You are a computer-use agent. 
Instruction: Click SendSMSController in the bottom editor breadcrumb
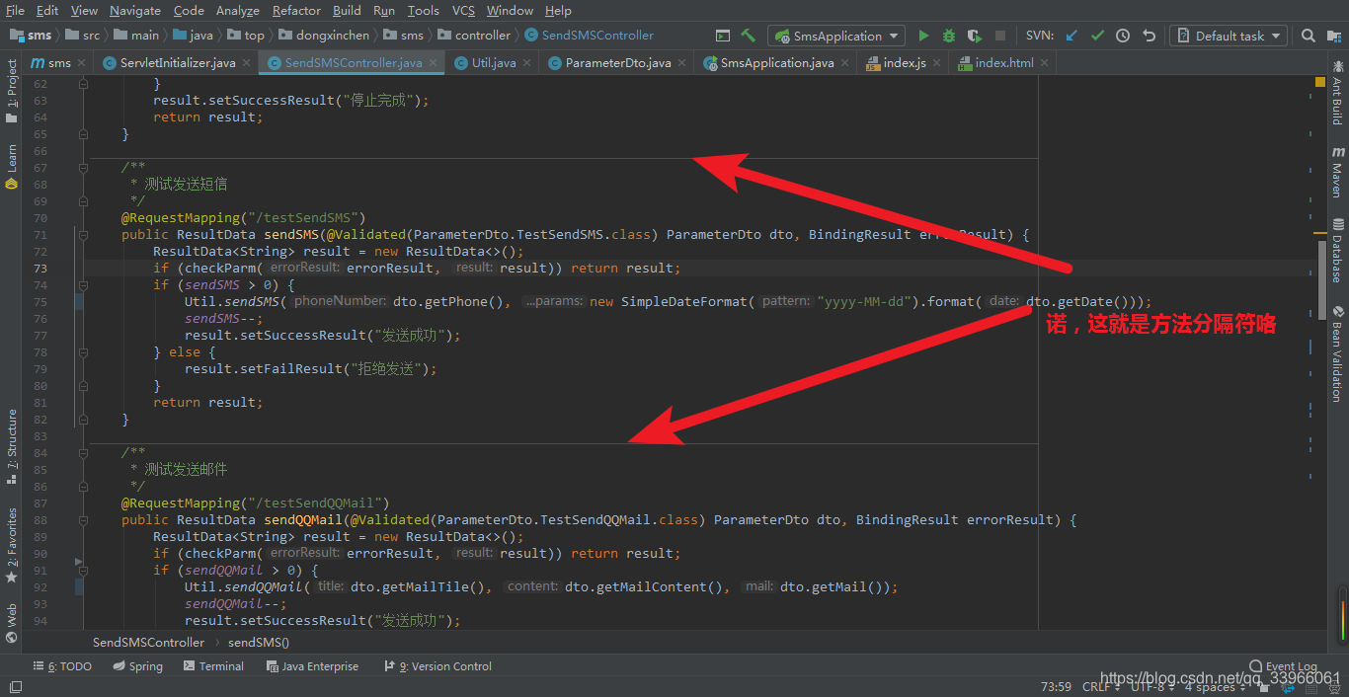click(148, 642)
